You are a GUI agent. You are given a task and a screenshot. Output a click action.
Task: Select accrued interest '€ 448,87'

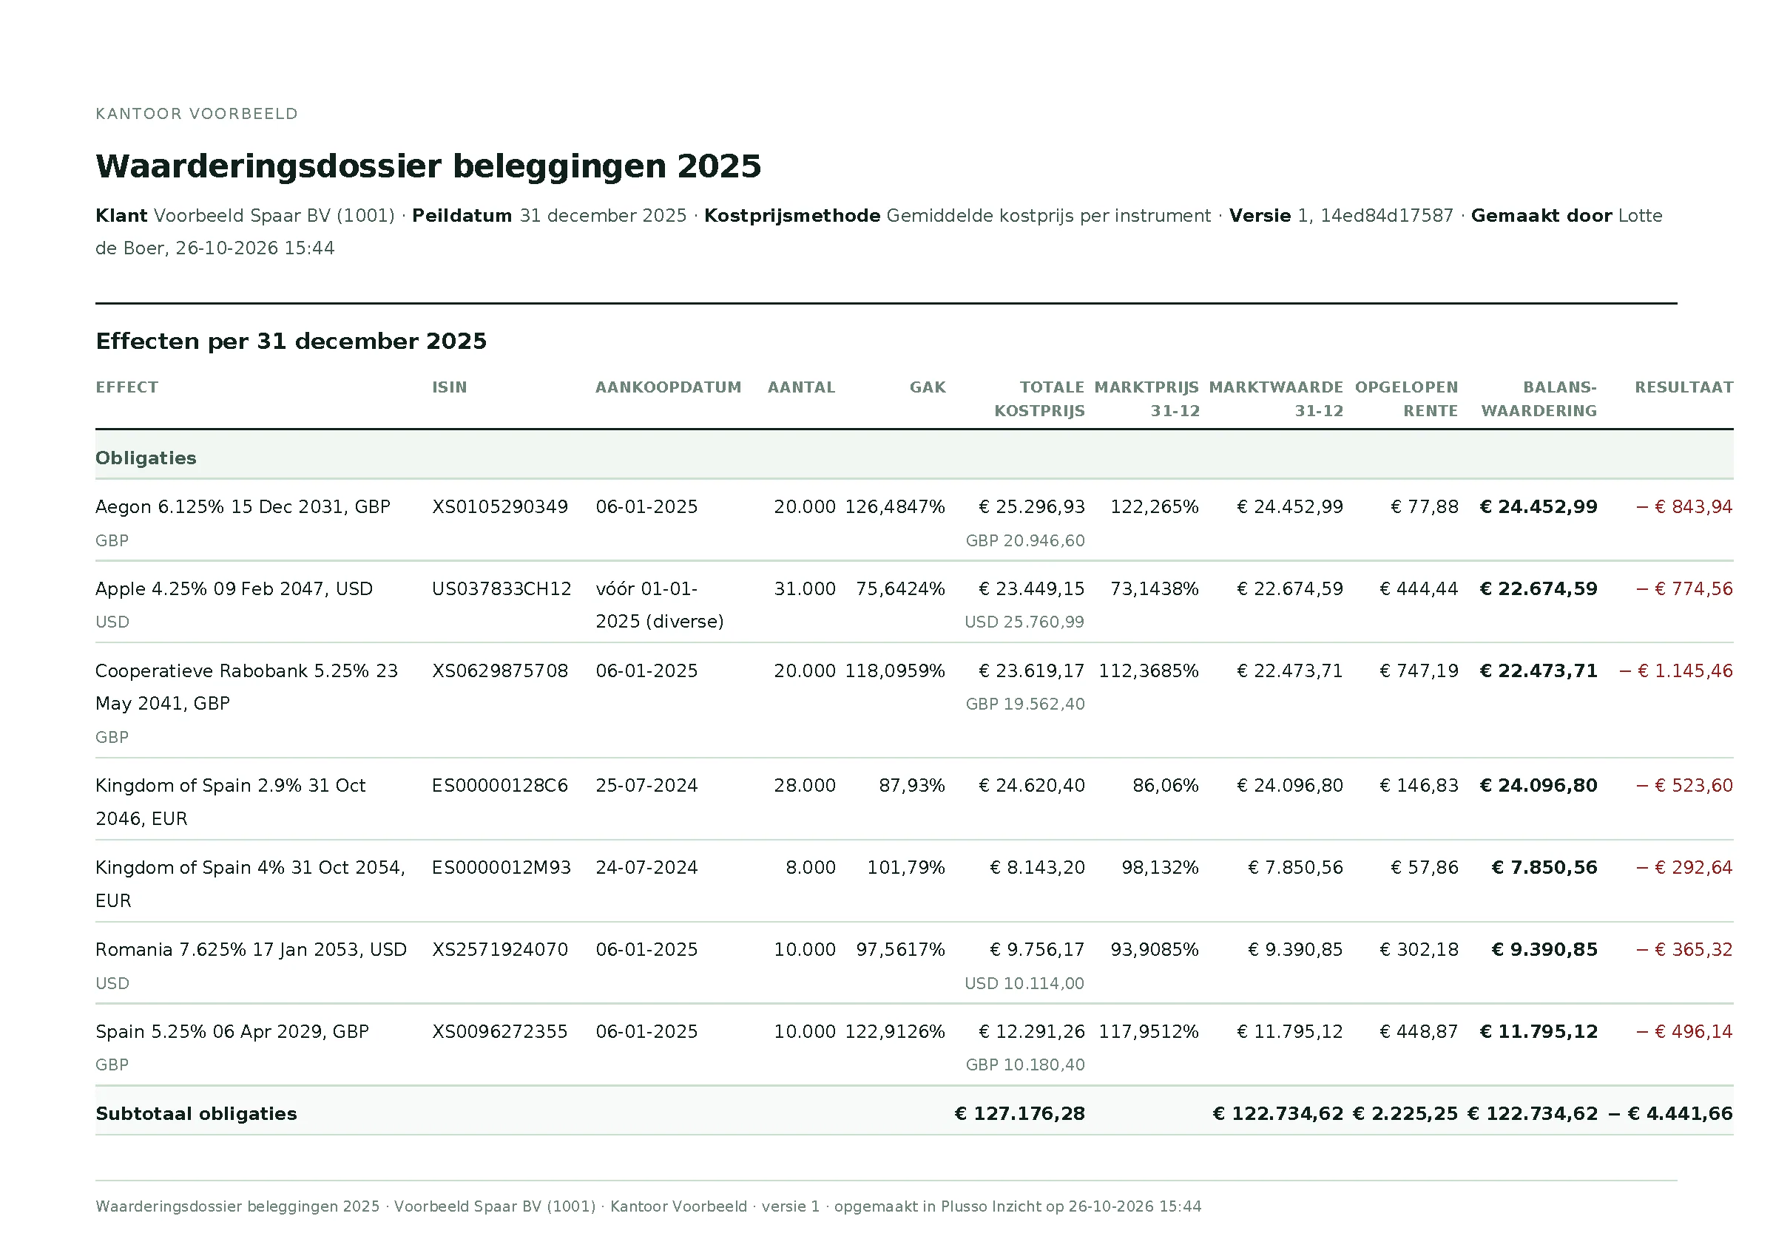coord(1419,1031)
